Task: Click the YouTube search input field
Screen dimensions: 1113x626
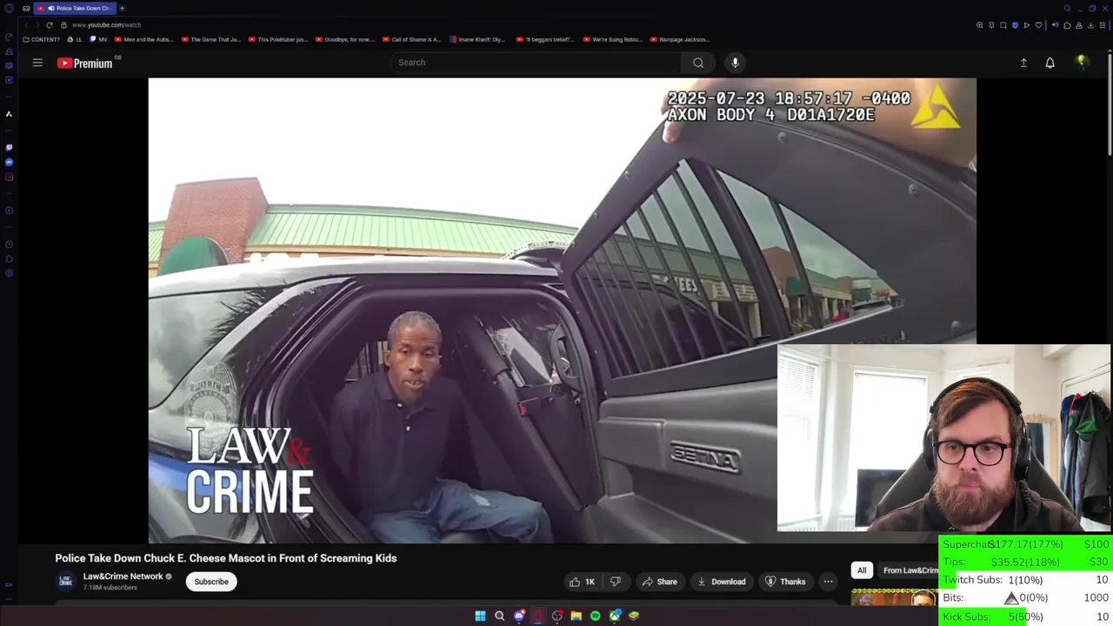Action: (536, 63)
